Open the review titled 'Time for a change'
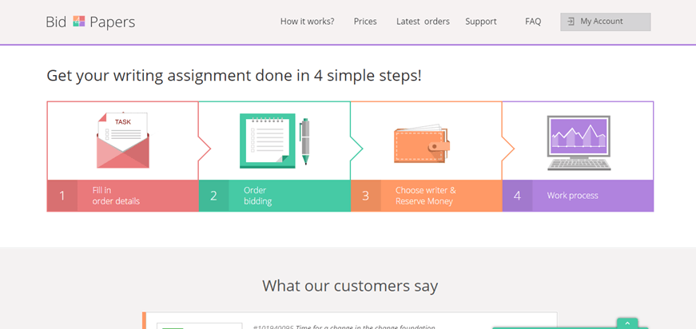The width and height of the screenshot is (696, 329). pos(344,327)
